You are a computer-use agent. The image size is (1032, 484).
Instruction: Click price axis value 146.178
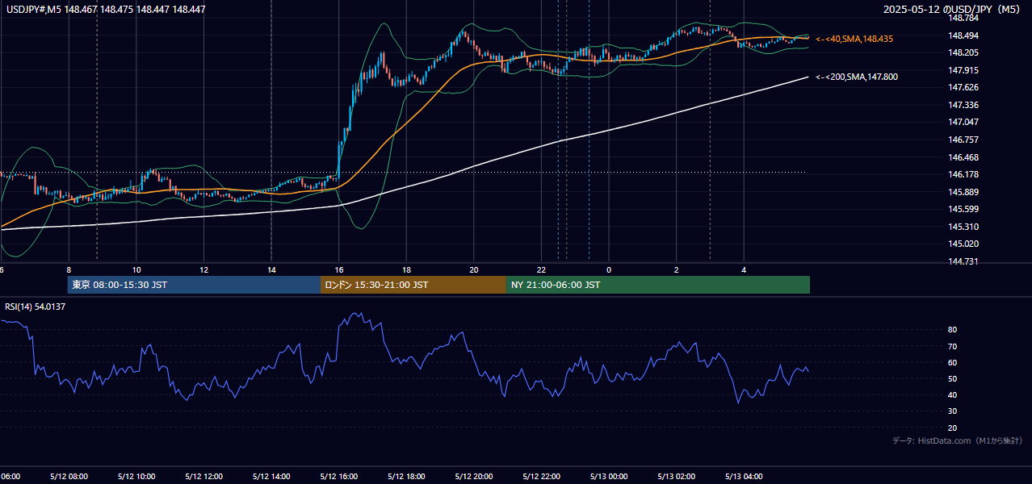(x=963, y=174)
